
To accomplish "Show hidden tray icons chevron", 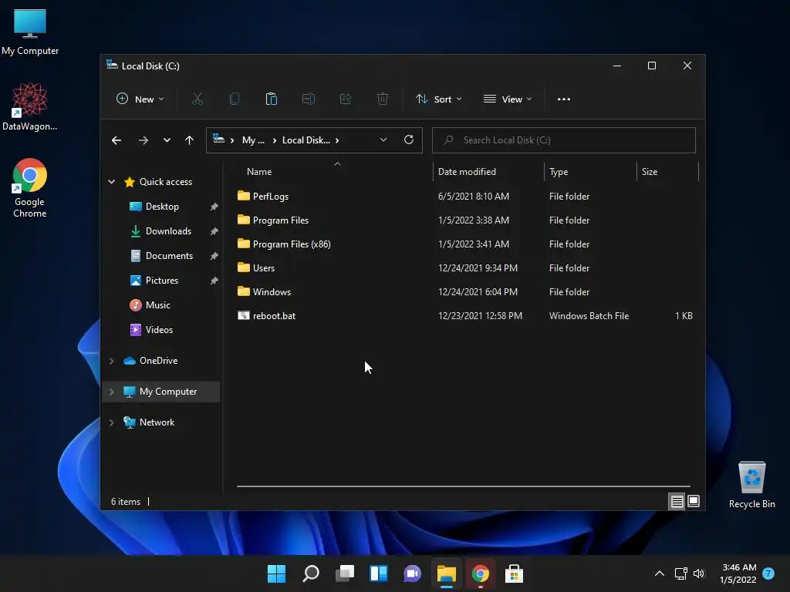I will pos(659,573).
